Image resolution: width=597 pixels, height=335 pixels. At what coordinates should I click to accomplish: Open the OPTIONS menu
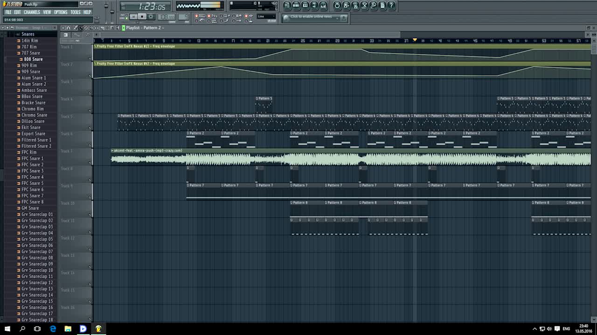(x=61, y=12)
